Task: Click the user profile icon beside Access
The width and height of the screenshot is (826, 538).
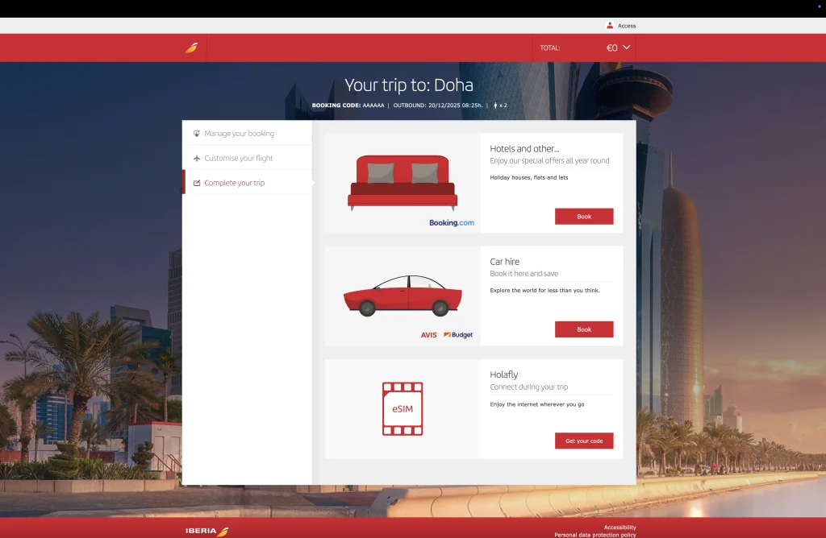Action: point(610,25)
